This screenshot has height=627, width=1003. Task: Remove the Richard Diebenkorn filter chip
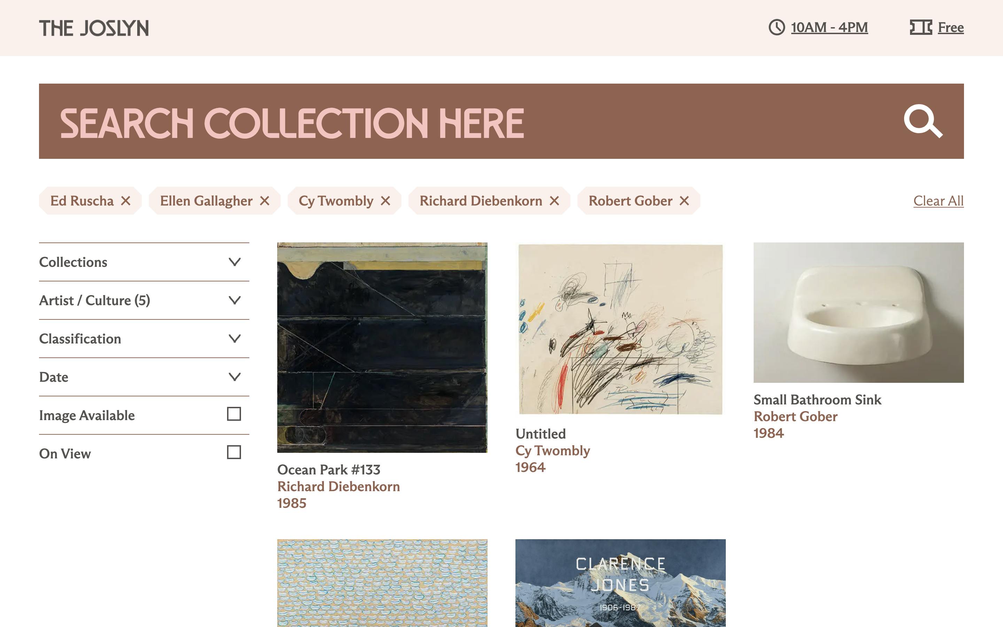[x=554, y=201]
